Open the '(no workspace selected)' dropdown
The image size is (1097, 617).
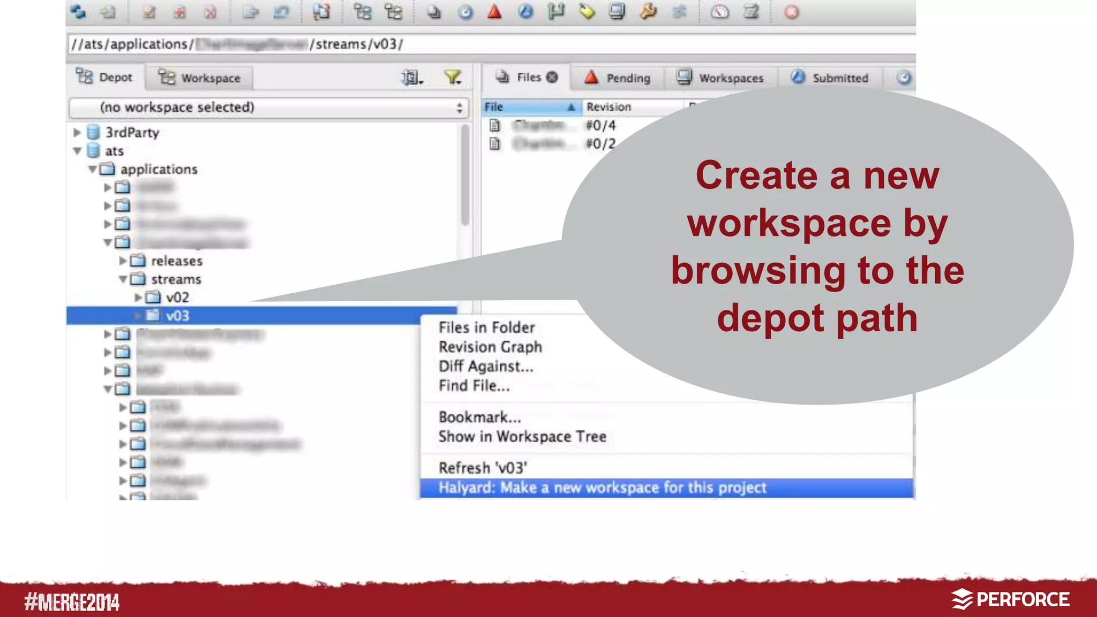tap(269, 108)
